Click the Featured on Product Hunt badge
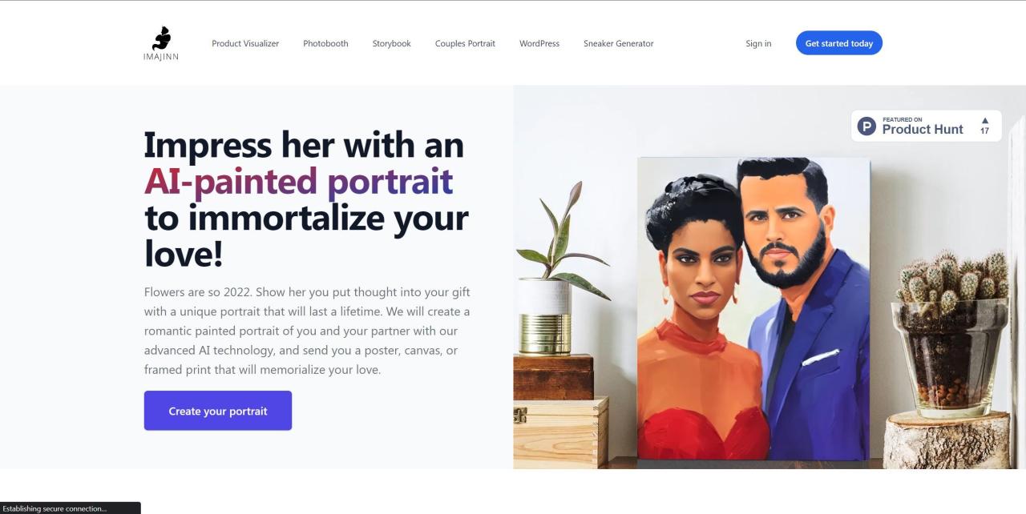The width and height of the screenshot is (1026, 514). [927, 126]
